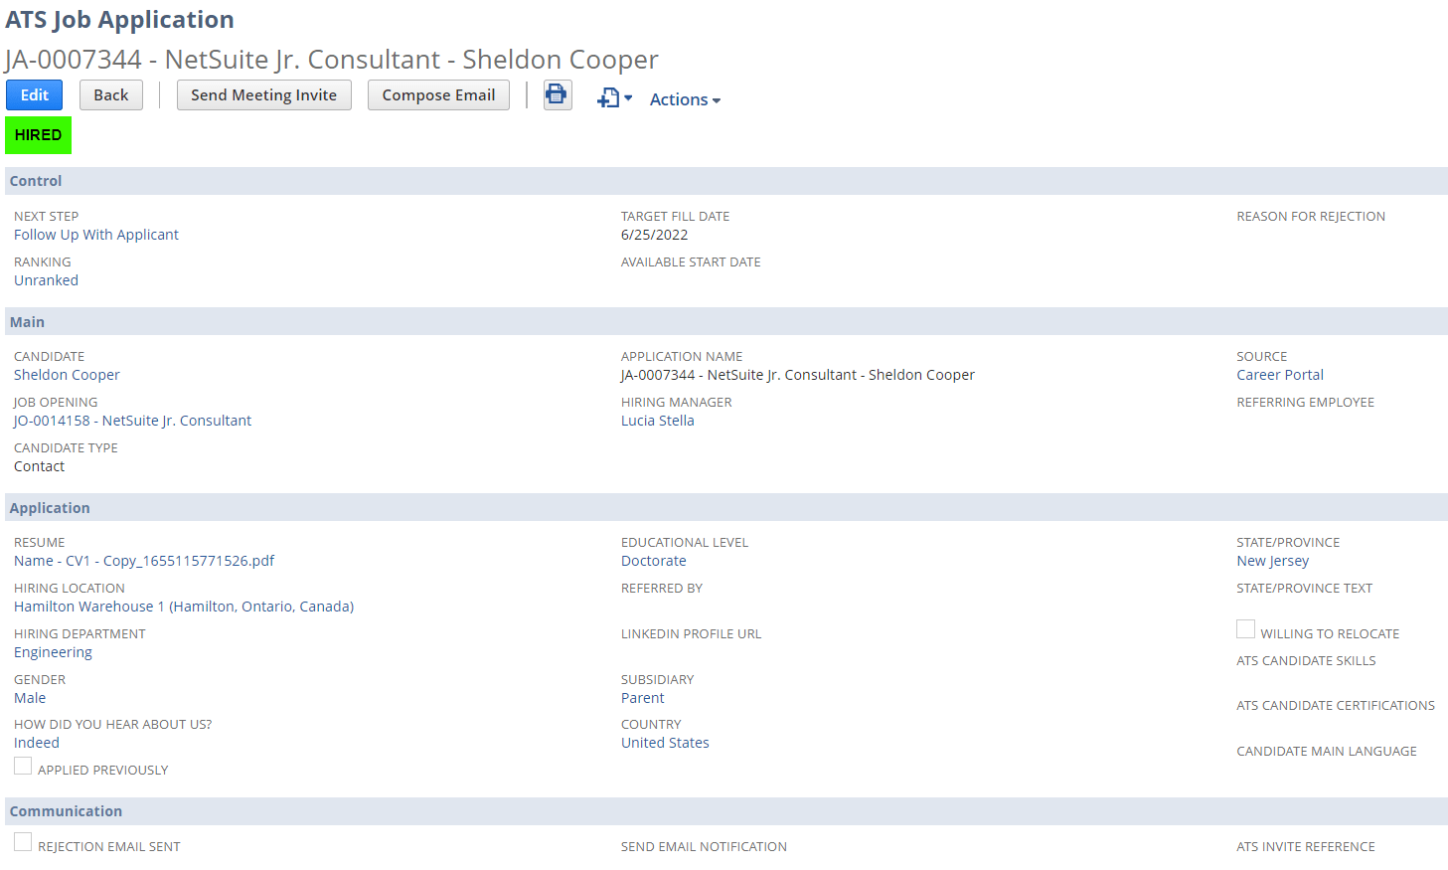Click the Candidate Main Language label

coord(1327,751)
